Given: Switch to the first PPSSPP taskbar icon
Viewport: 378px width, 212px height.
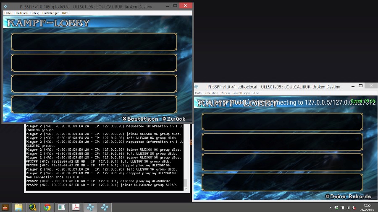Looking at the screenshot, I should (x=89, y=207).
